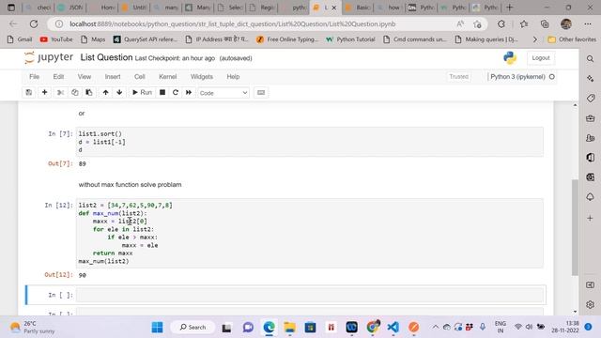
Task: Restart kernel and run all fast-forward icon
Action: point(189,92)
